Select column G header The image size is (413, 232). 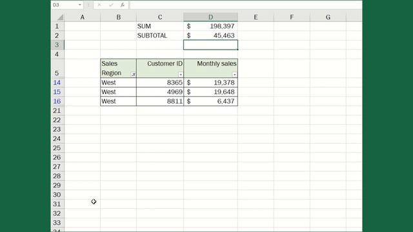click(328, 17)
